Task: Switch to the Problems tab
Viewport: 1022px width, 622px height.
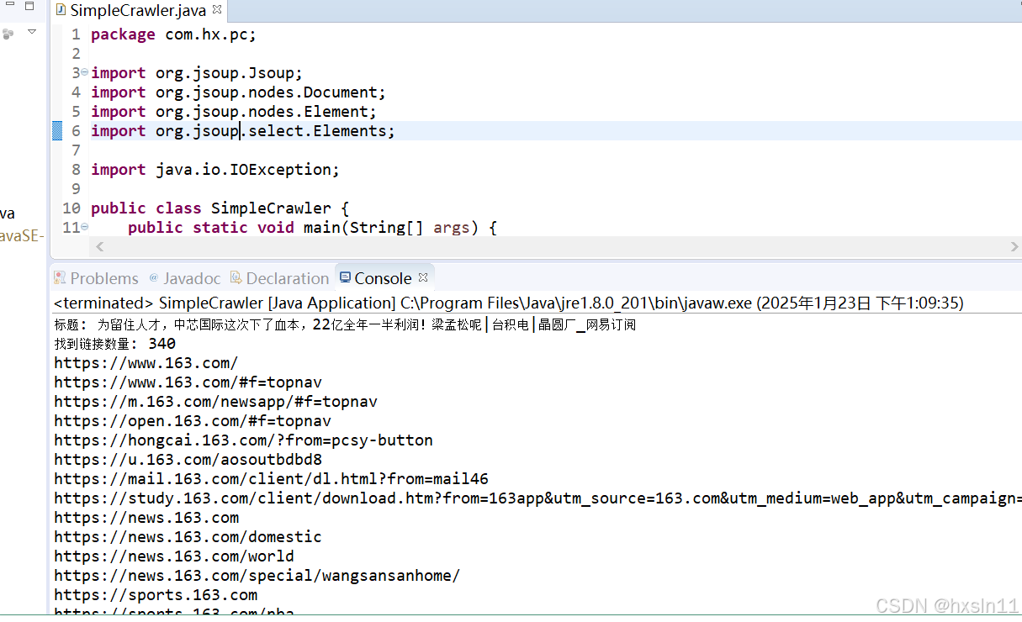Action: [x=104, y=277]
